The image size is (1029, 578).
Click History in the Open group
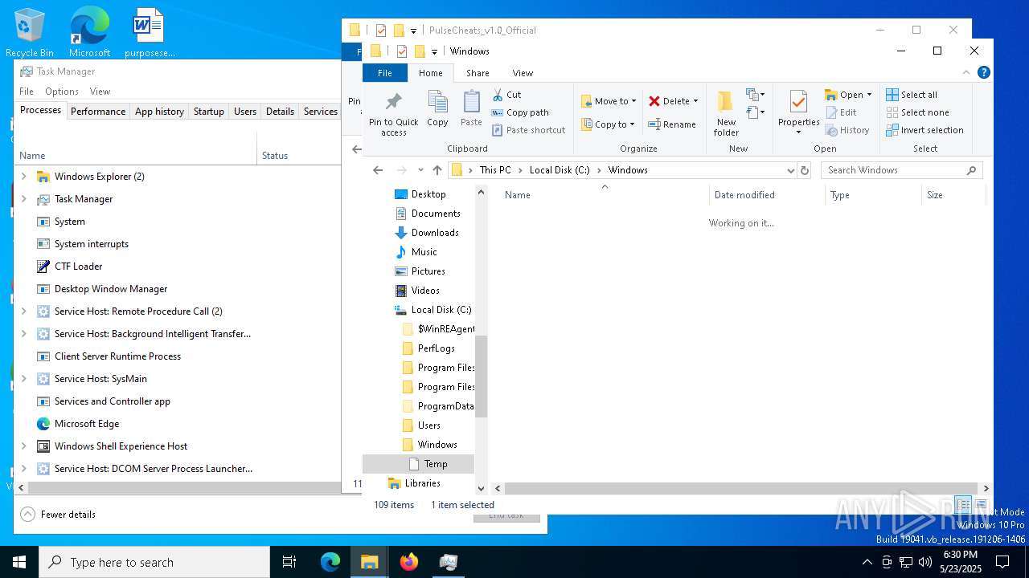(847, 130)
